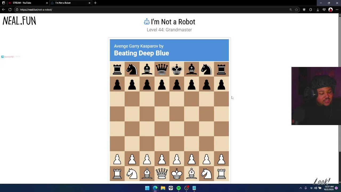
Task: Click the black knight on g8
Action: (206, 69)
